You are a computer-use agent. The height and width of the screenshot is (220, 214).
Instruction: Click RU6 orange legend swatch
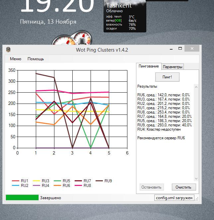[x=57, y=186]
